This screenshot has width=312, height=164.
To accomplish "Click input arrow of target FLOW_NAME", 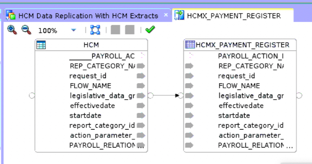I will (189, 86).
